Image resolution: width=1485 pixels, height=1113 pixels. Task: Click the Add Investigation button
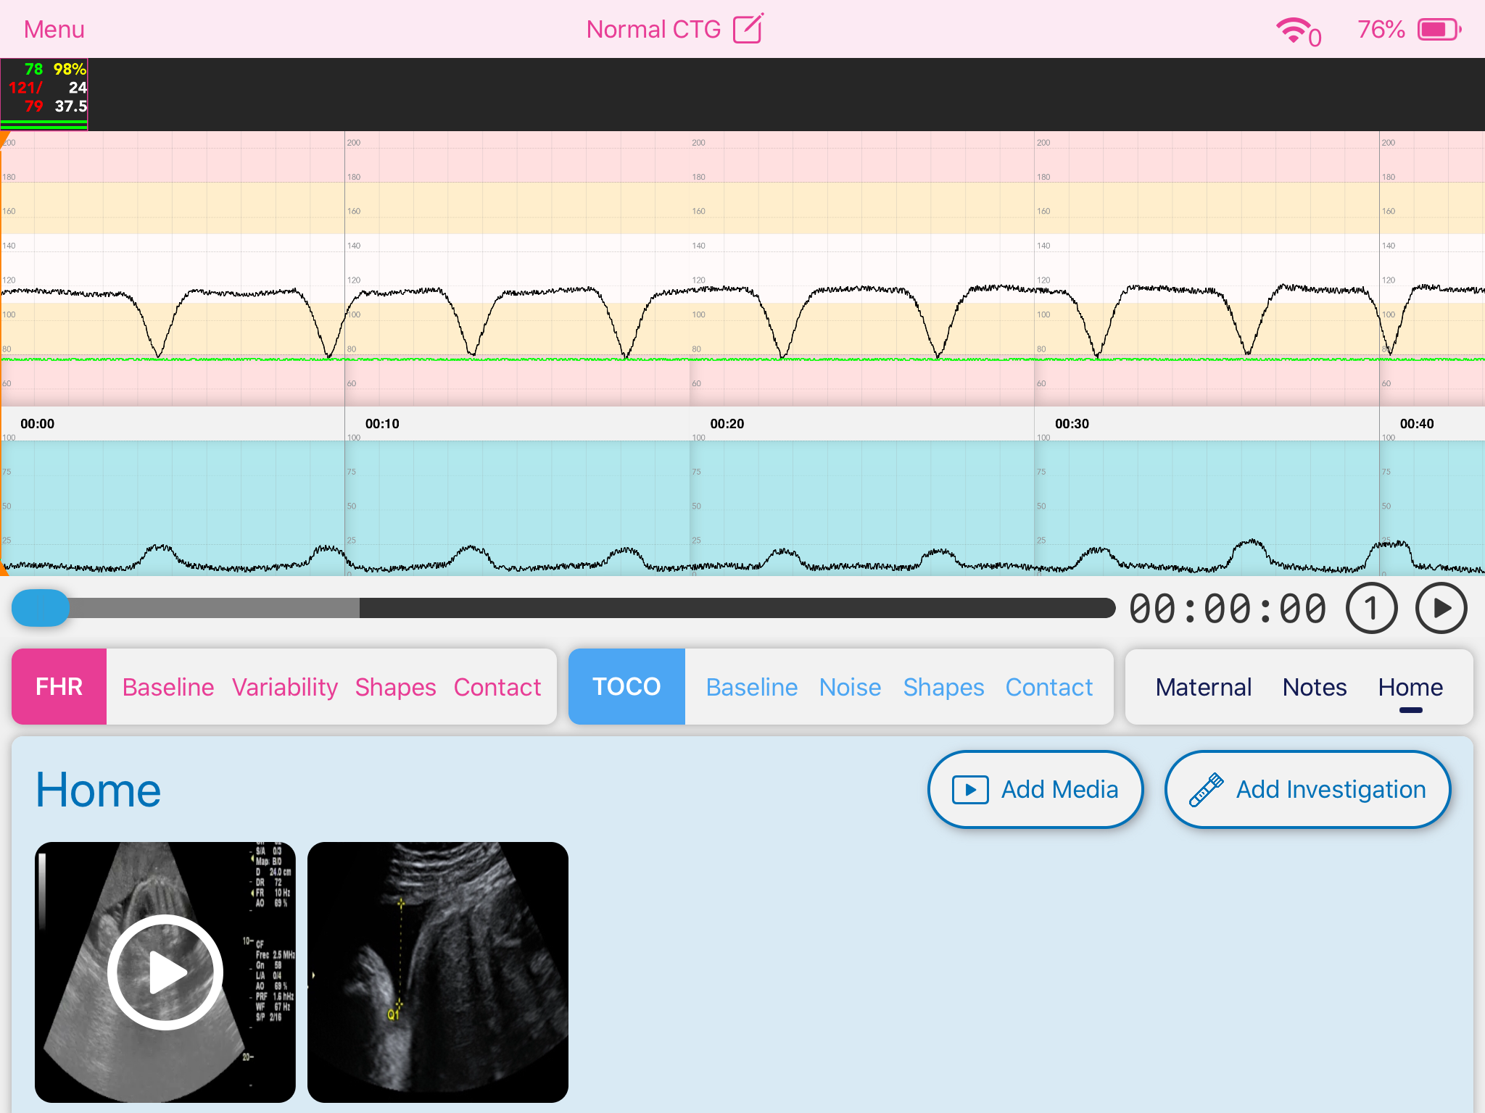[x=1307, y=789]
